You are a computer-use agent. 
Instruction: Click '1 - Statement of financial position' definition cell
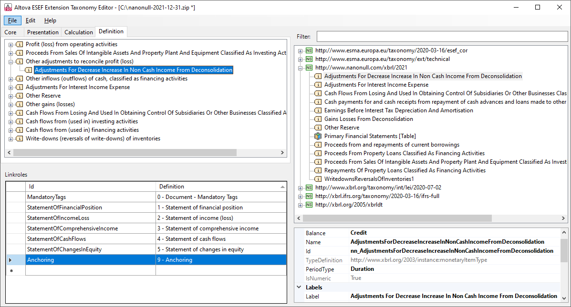221,208
